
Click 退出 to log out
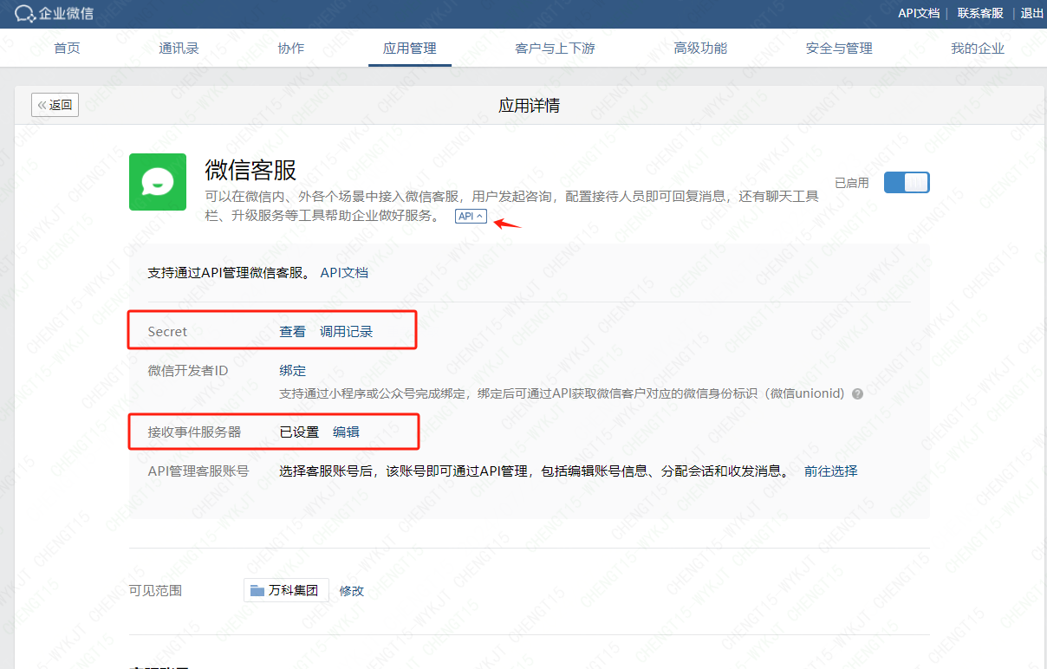[1032, 13]
